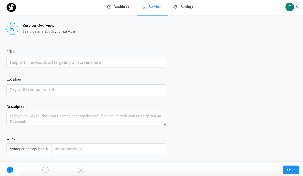Click the Services certificate icon

144,7
